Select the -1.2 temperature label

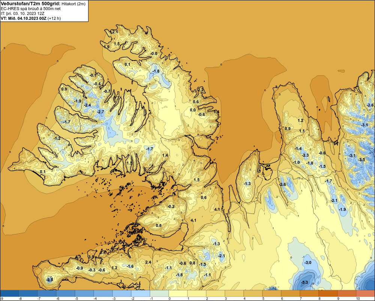(x=57, y=139)
